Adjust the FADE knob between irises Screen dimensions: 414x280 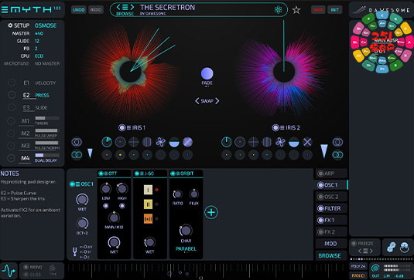[207, 73]
